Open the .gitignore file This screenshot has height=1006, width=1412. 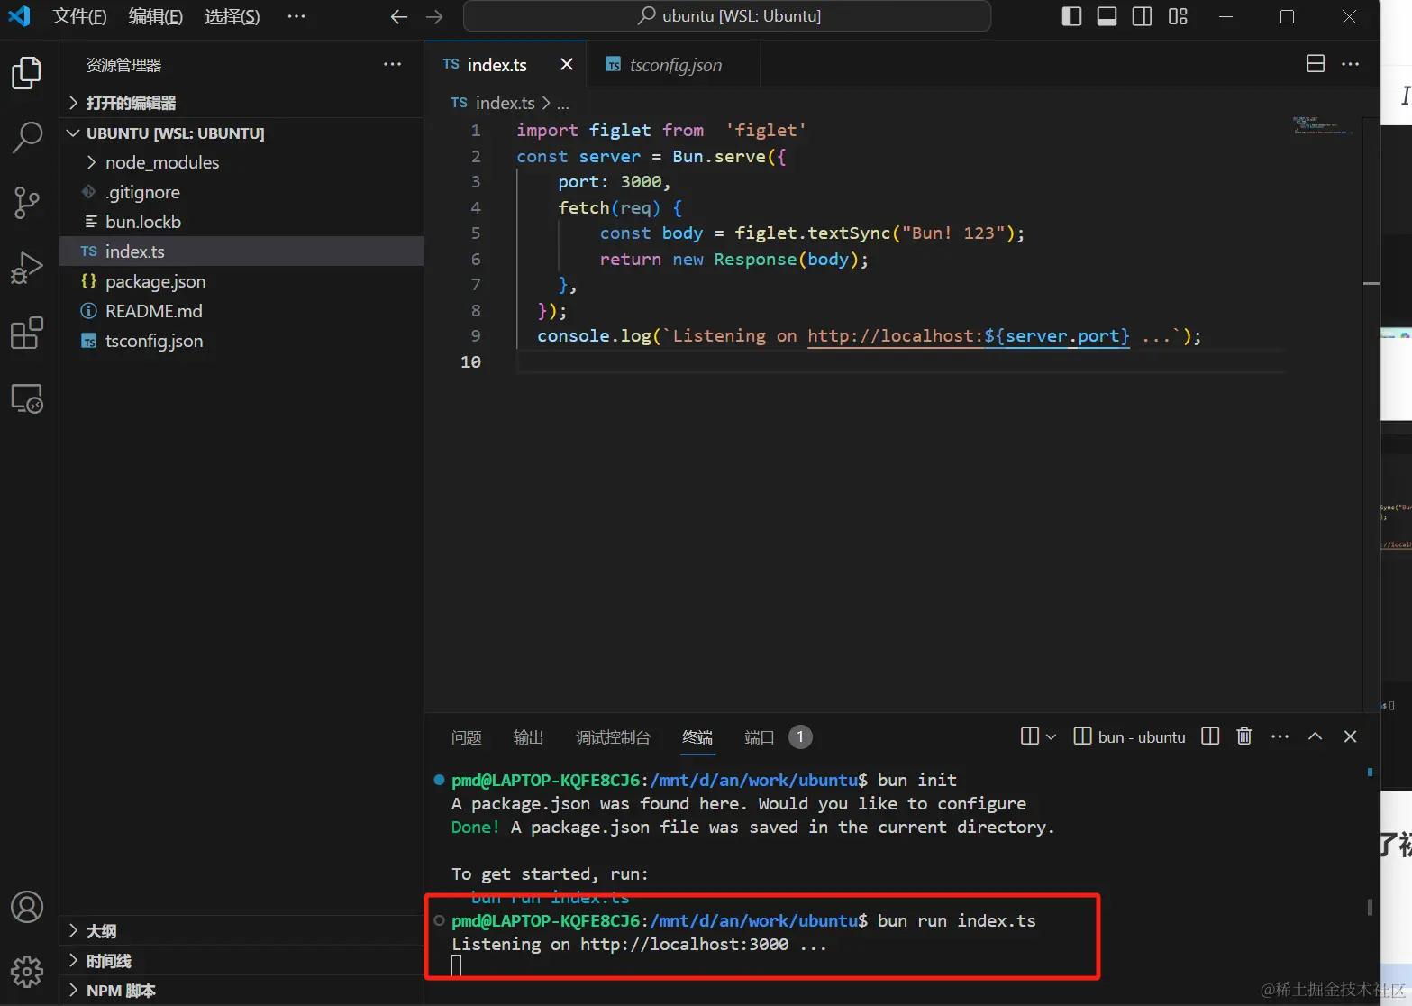click(241, 192)
